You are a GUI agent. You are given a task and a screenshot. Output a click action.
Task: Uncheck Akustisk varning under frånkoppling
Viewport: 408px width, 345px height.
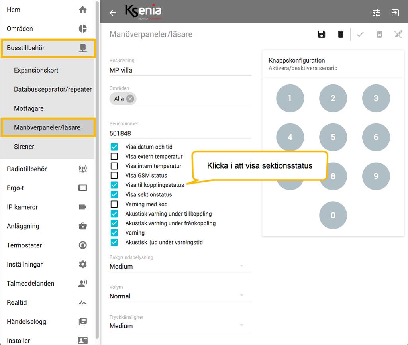tap(114, 223)
